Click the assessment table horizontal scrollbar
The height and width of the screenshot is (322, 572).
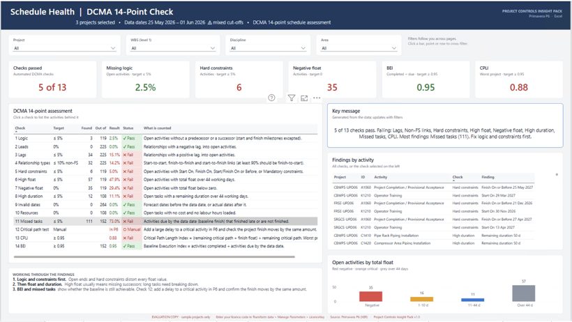point(154,256)
